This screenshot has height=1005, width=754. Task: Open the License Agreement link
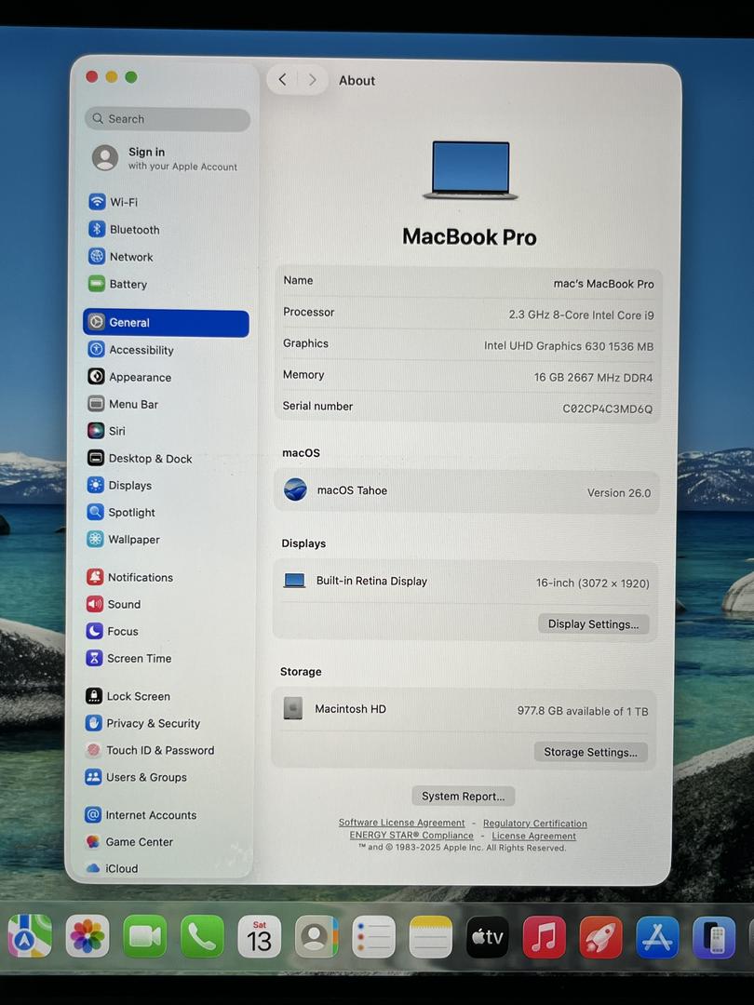(533, 836)
